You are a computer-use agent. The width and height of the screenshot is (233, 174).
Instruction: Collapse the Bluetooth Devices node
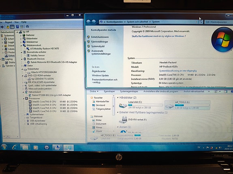pyautogui.click(x=21, y=59)
